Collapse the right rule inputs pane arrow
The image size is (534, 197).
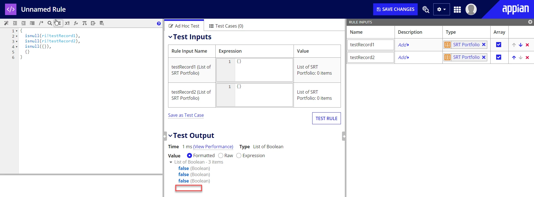[344, 136]
